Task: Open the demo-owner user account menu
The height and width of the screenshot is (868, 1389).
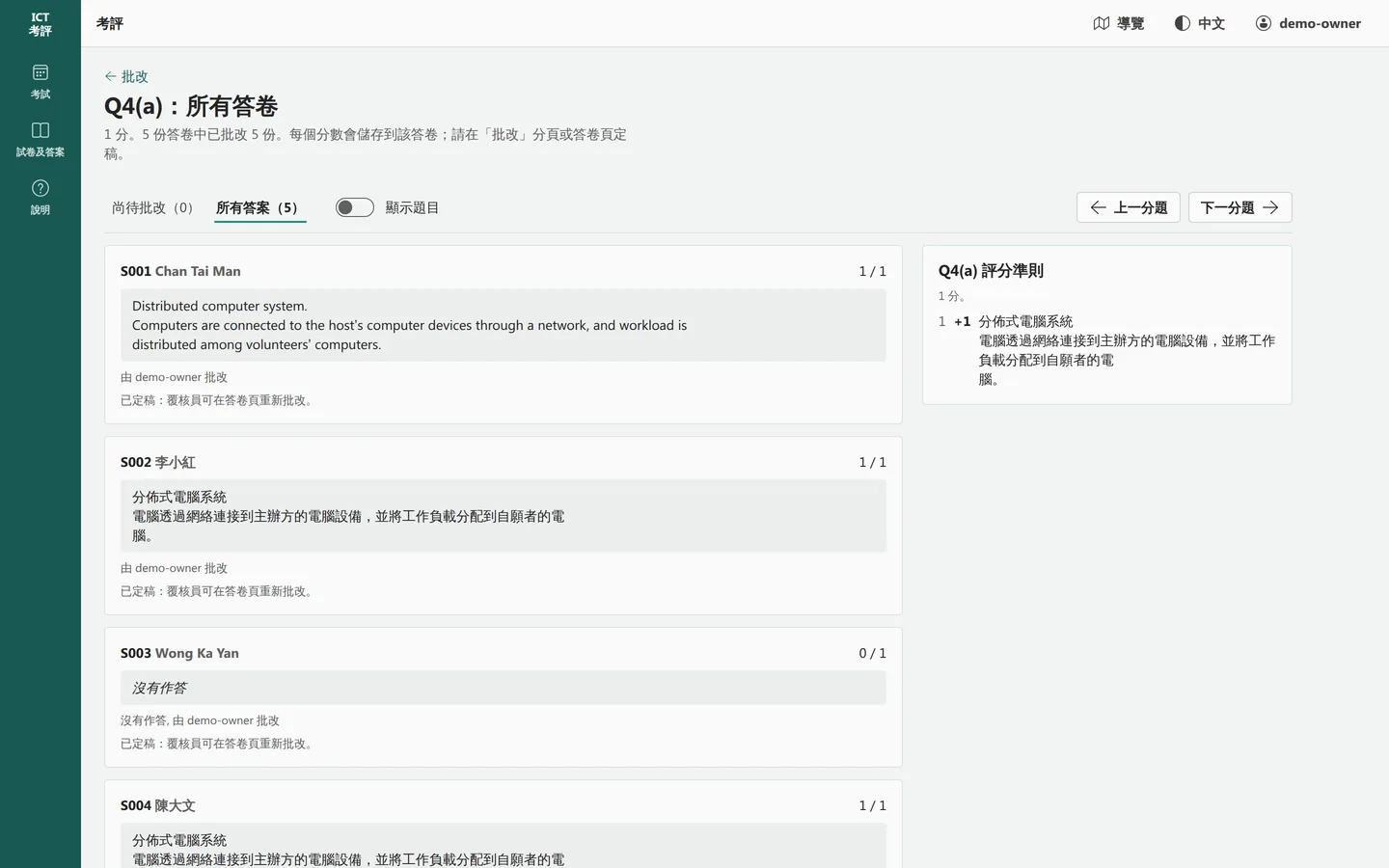Action: tap(1308, 23)
